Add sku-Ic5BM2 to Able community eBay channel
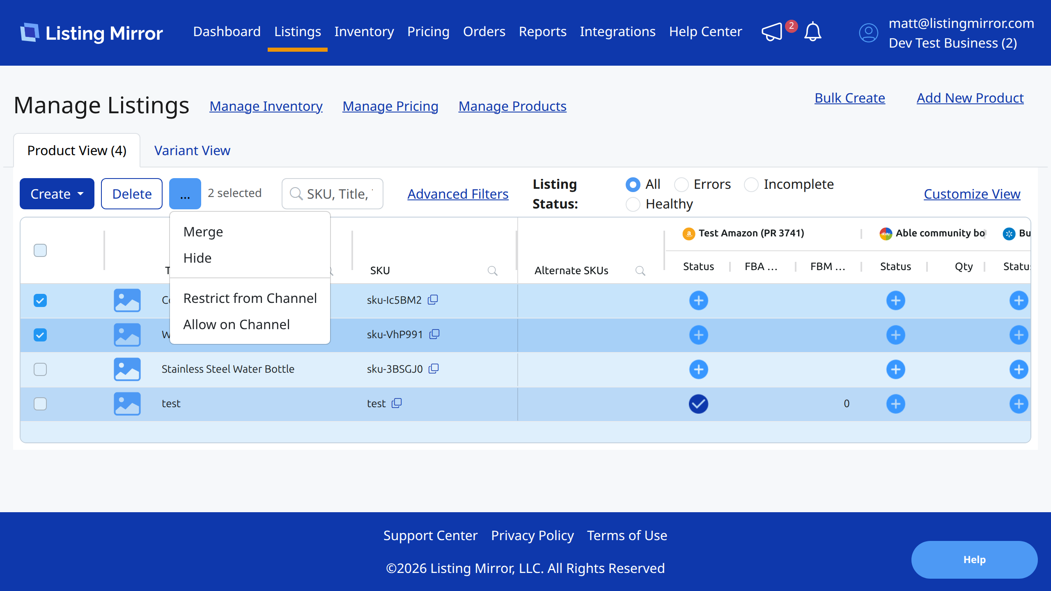 [895, 300]
